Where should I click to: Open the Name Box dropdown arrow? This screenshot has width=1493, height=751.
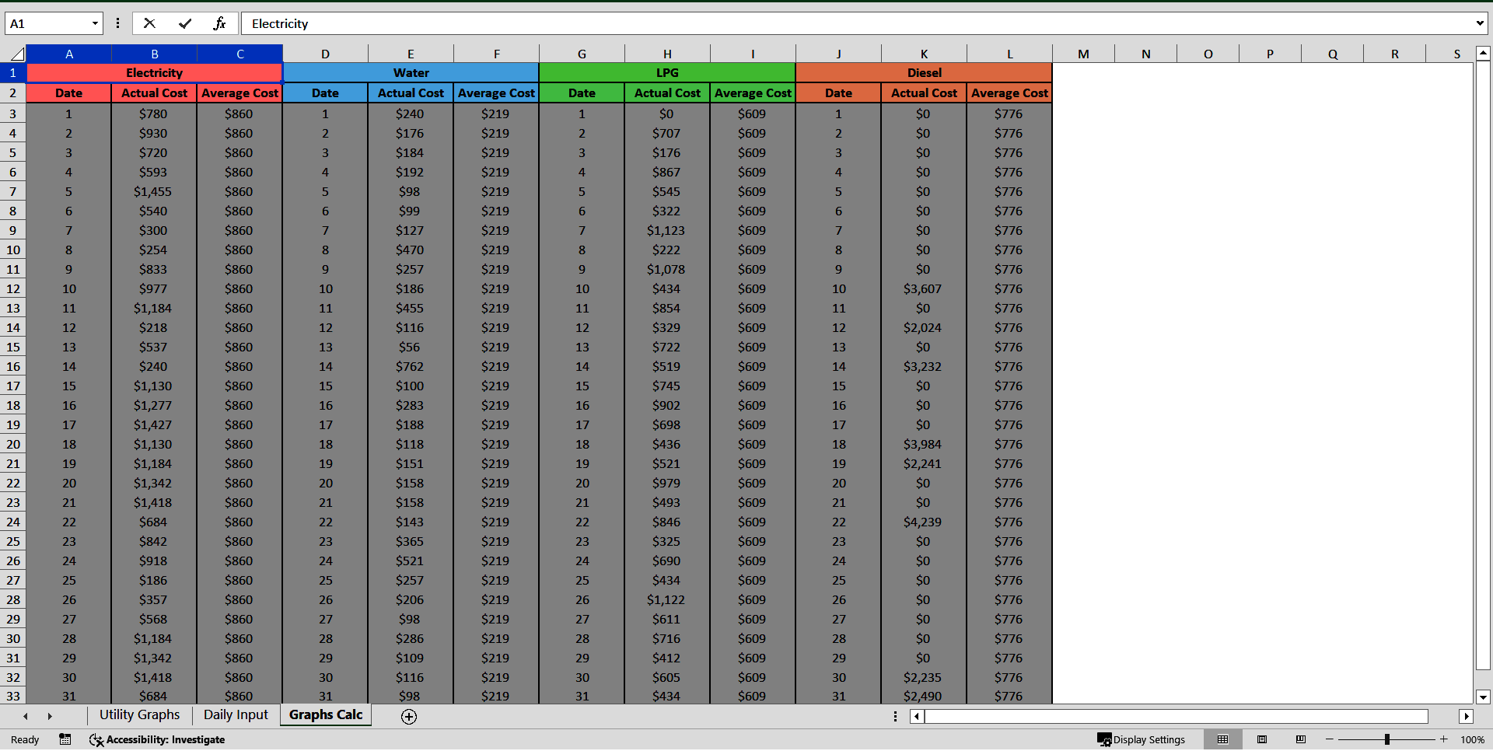[x=95, y=23]
